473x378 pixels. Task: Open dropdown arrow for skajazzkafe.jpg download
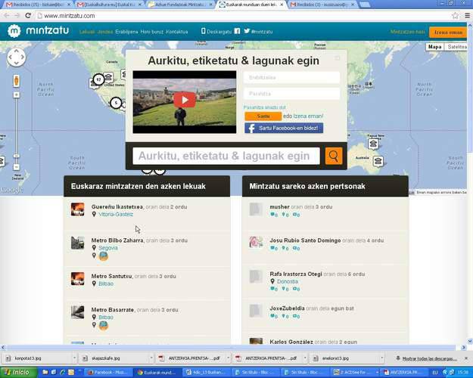tap(151, 358)
